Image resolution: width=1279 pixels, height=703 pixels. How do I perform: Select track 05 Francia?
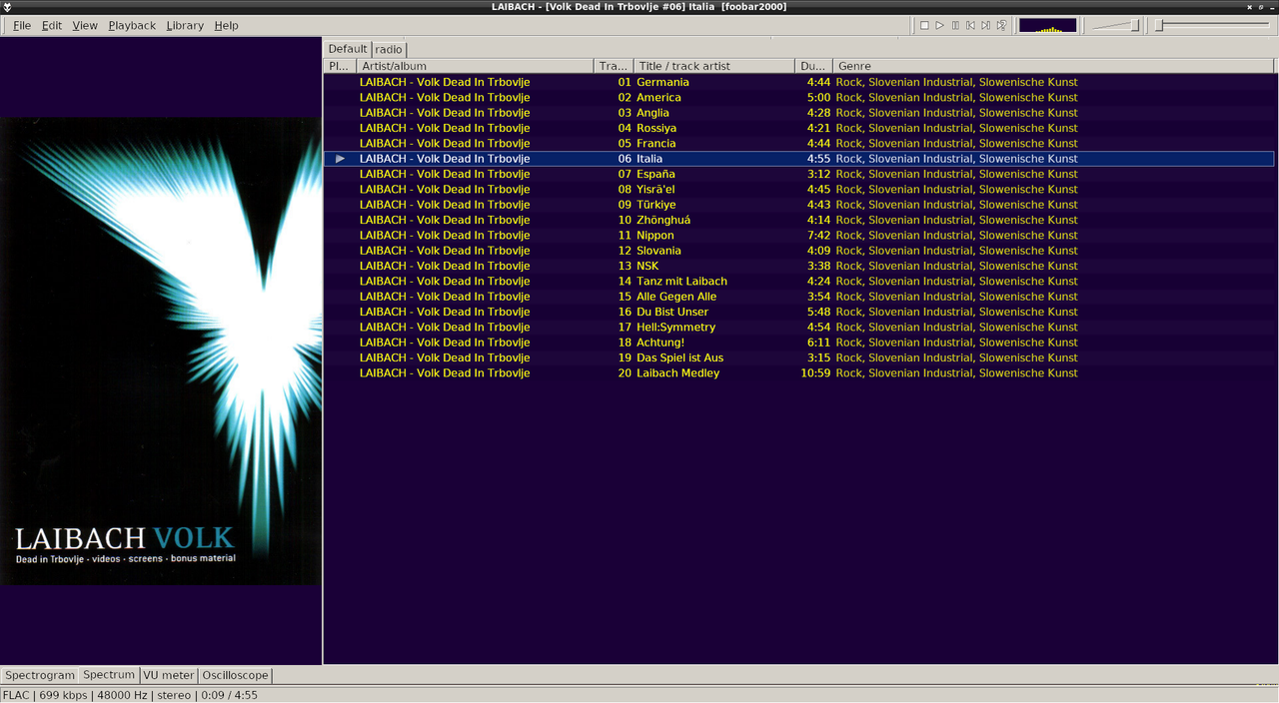(x=799, y=144)
